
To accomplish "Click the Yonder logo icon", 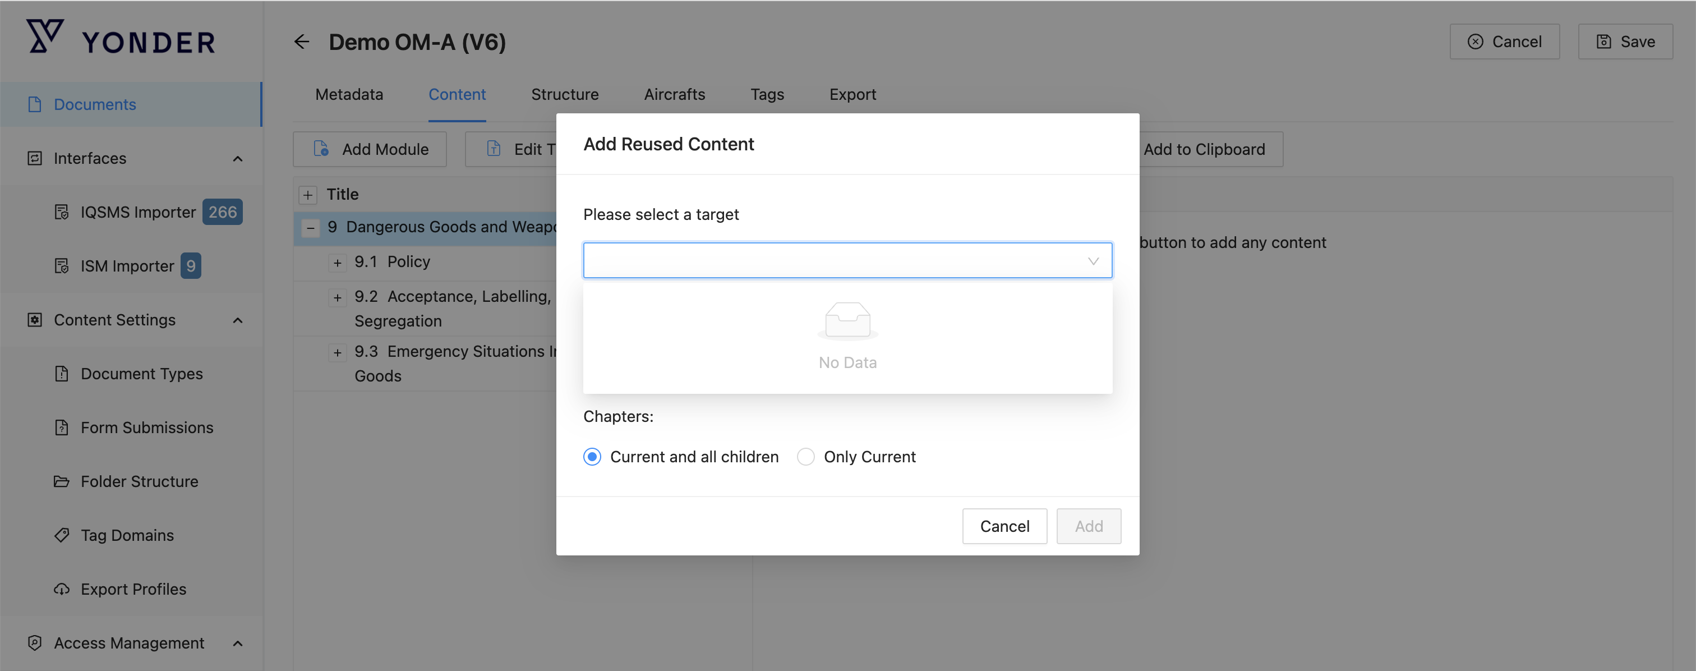I will pyautogui.click(x=45, y=36).
